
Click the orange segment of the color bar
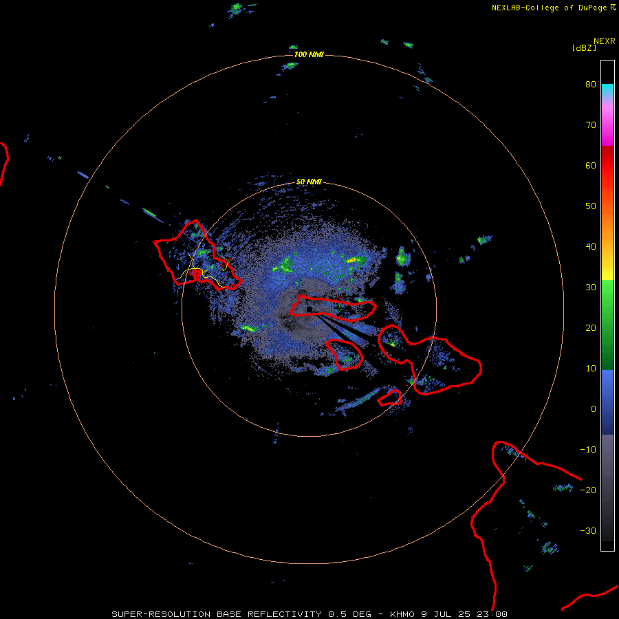coord(607,229)
